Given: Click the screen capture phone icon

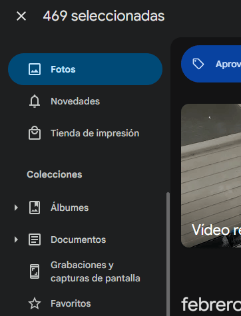Looking at the screenshot, I should tap(35, 271).
